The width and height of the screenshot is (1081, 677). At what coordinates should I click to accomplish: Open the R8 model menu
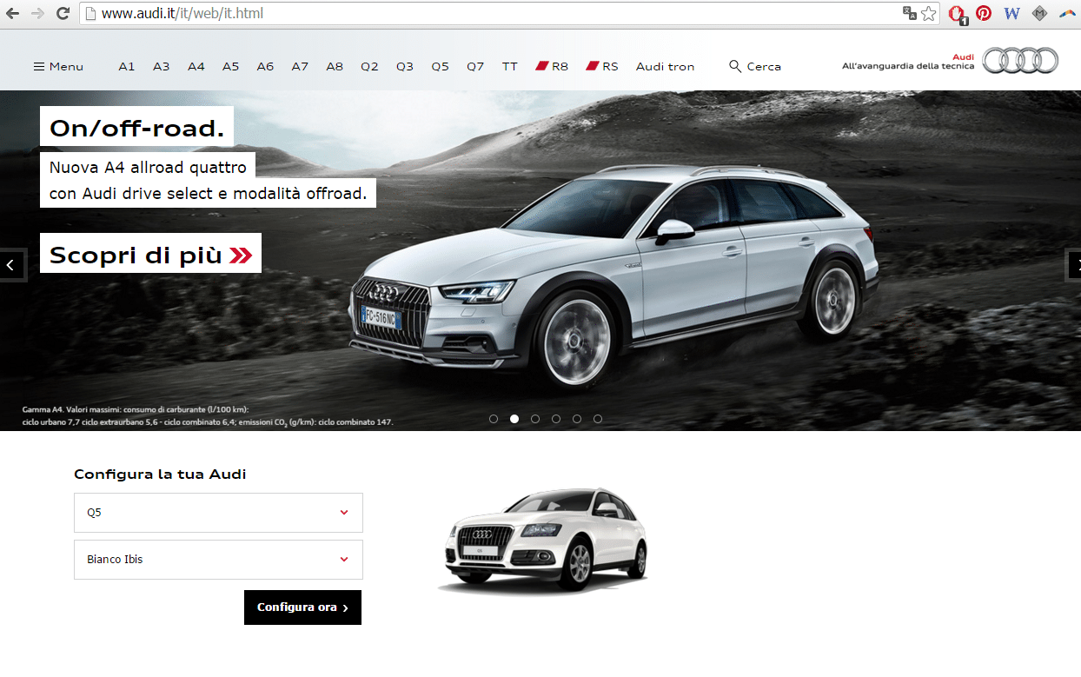click(x=552, y=66)
